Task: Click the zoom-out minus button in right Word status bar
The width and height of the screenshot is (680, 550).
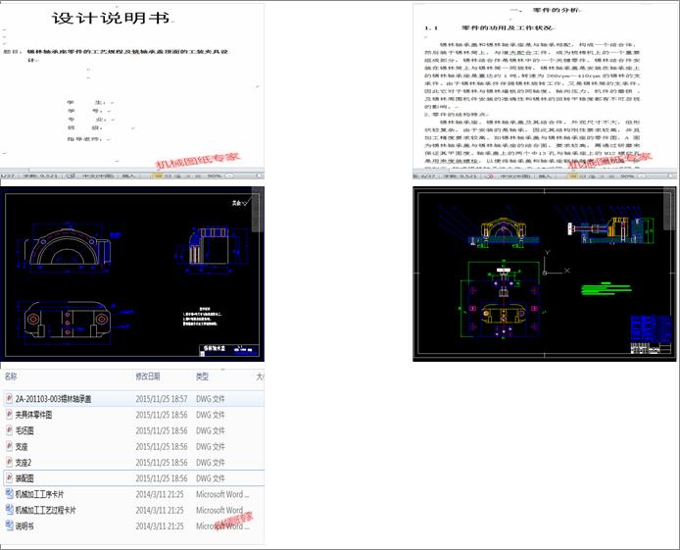Action: coord(642,176)
